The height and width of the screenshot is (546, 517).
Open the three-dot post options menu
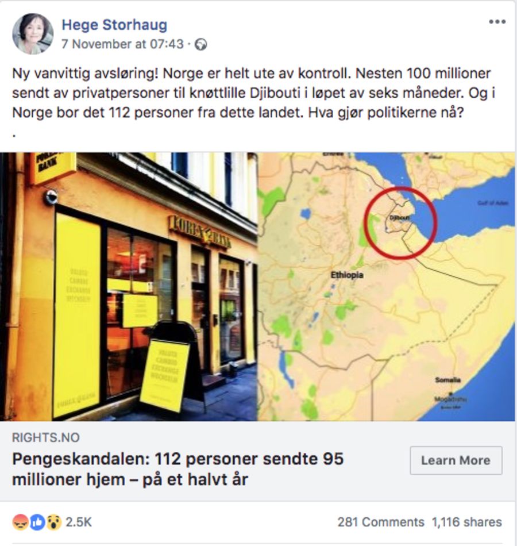click(497, 22)
